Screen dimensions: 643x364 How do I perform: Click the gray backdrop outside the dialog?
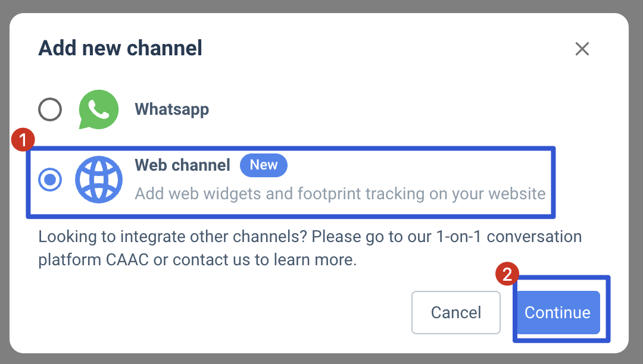[321, 6]
